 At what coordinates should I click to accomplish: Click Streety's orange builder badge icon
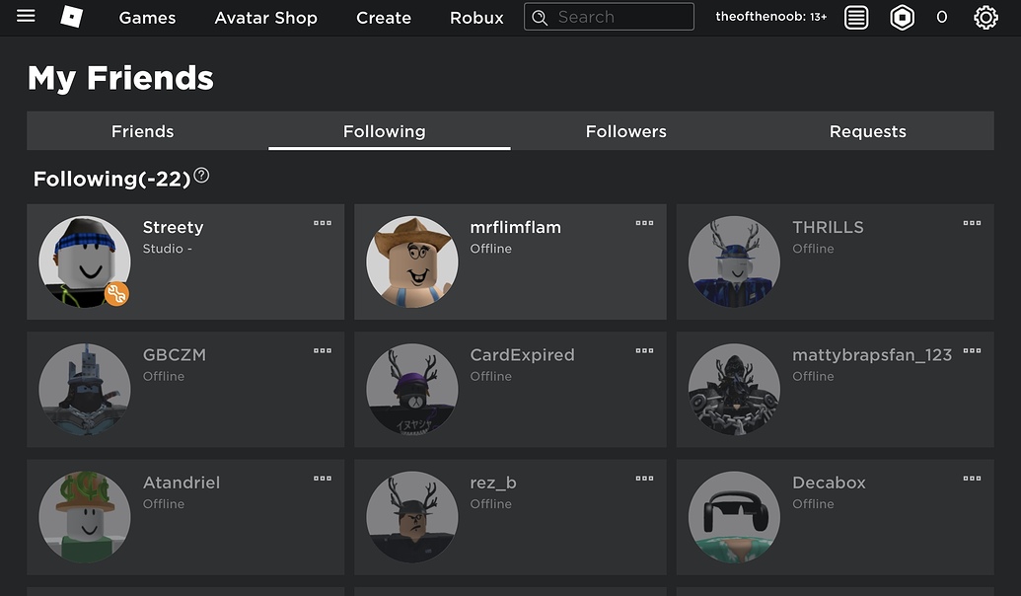click(x=116, y=293)
